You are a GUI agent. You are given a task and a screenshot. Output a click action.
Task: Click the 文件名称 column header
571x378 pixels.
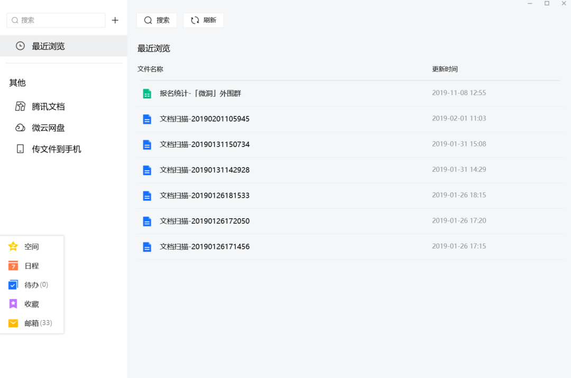coord(150,69)
